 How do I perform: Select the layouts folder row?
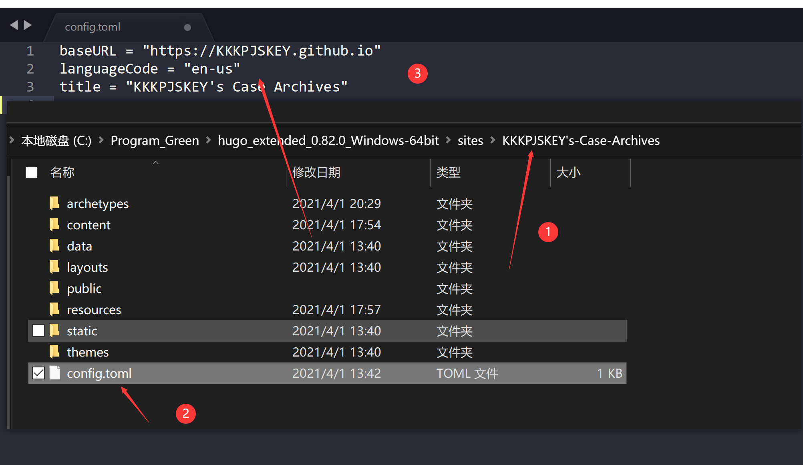pos(87,267)
